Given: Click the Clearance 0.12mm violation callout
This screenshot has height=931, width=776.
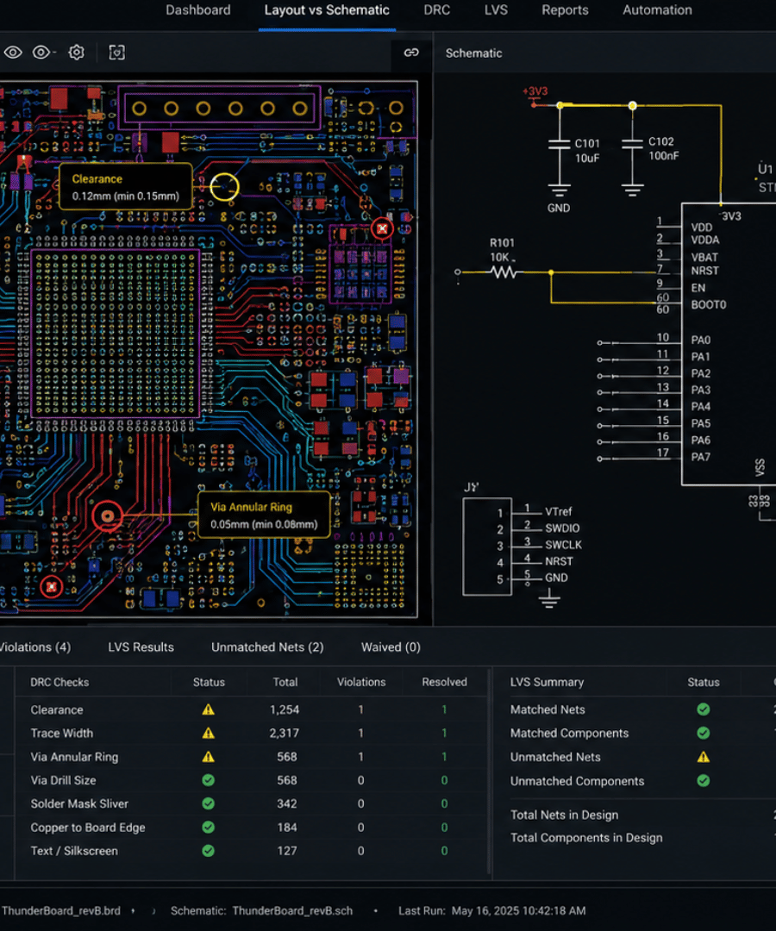Looking at the screenshot, I should pos(126,187).
